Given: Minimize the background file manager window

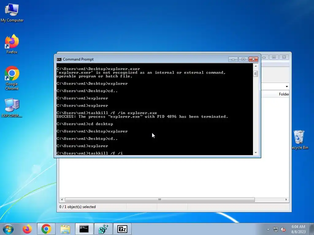Looking at the screenshot, I should coord(264,57).
